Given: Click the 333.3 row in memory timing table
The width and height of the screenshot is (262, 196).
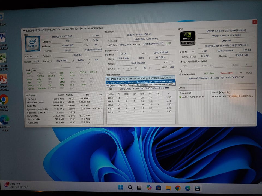Looking at the screenshot, I should pyautogui.click(x=141, y=112).
